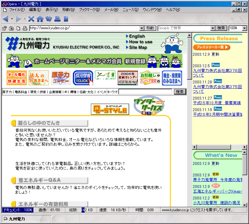Click the page 検索 keyword button

point(180,92)
